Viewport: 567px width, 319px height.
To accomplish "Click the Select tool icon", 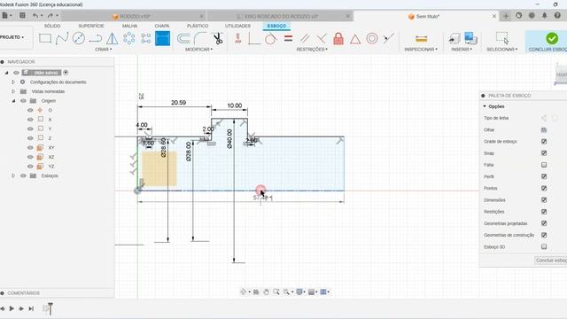I will pyautogui.click(x=502, y=38).
